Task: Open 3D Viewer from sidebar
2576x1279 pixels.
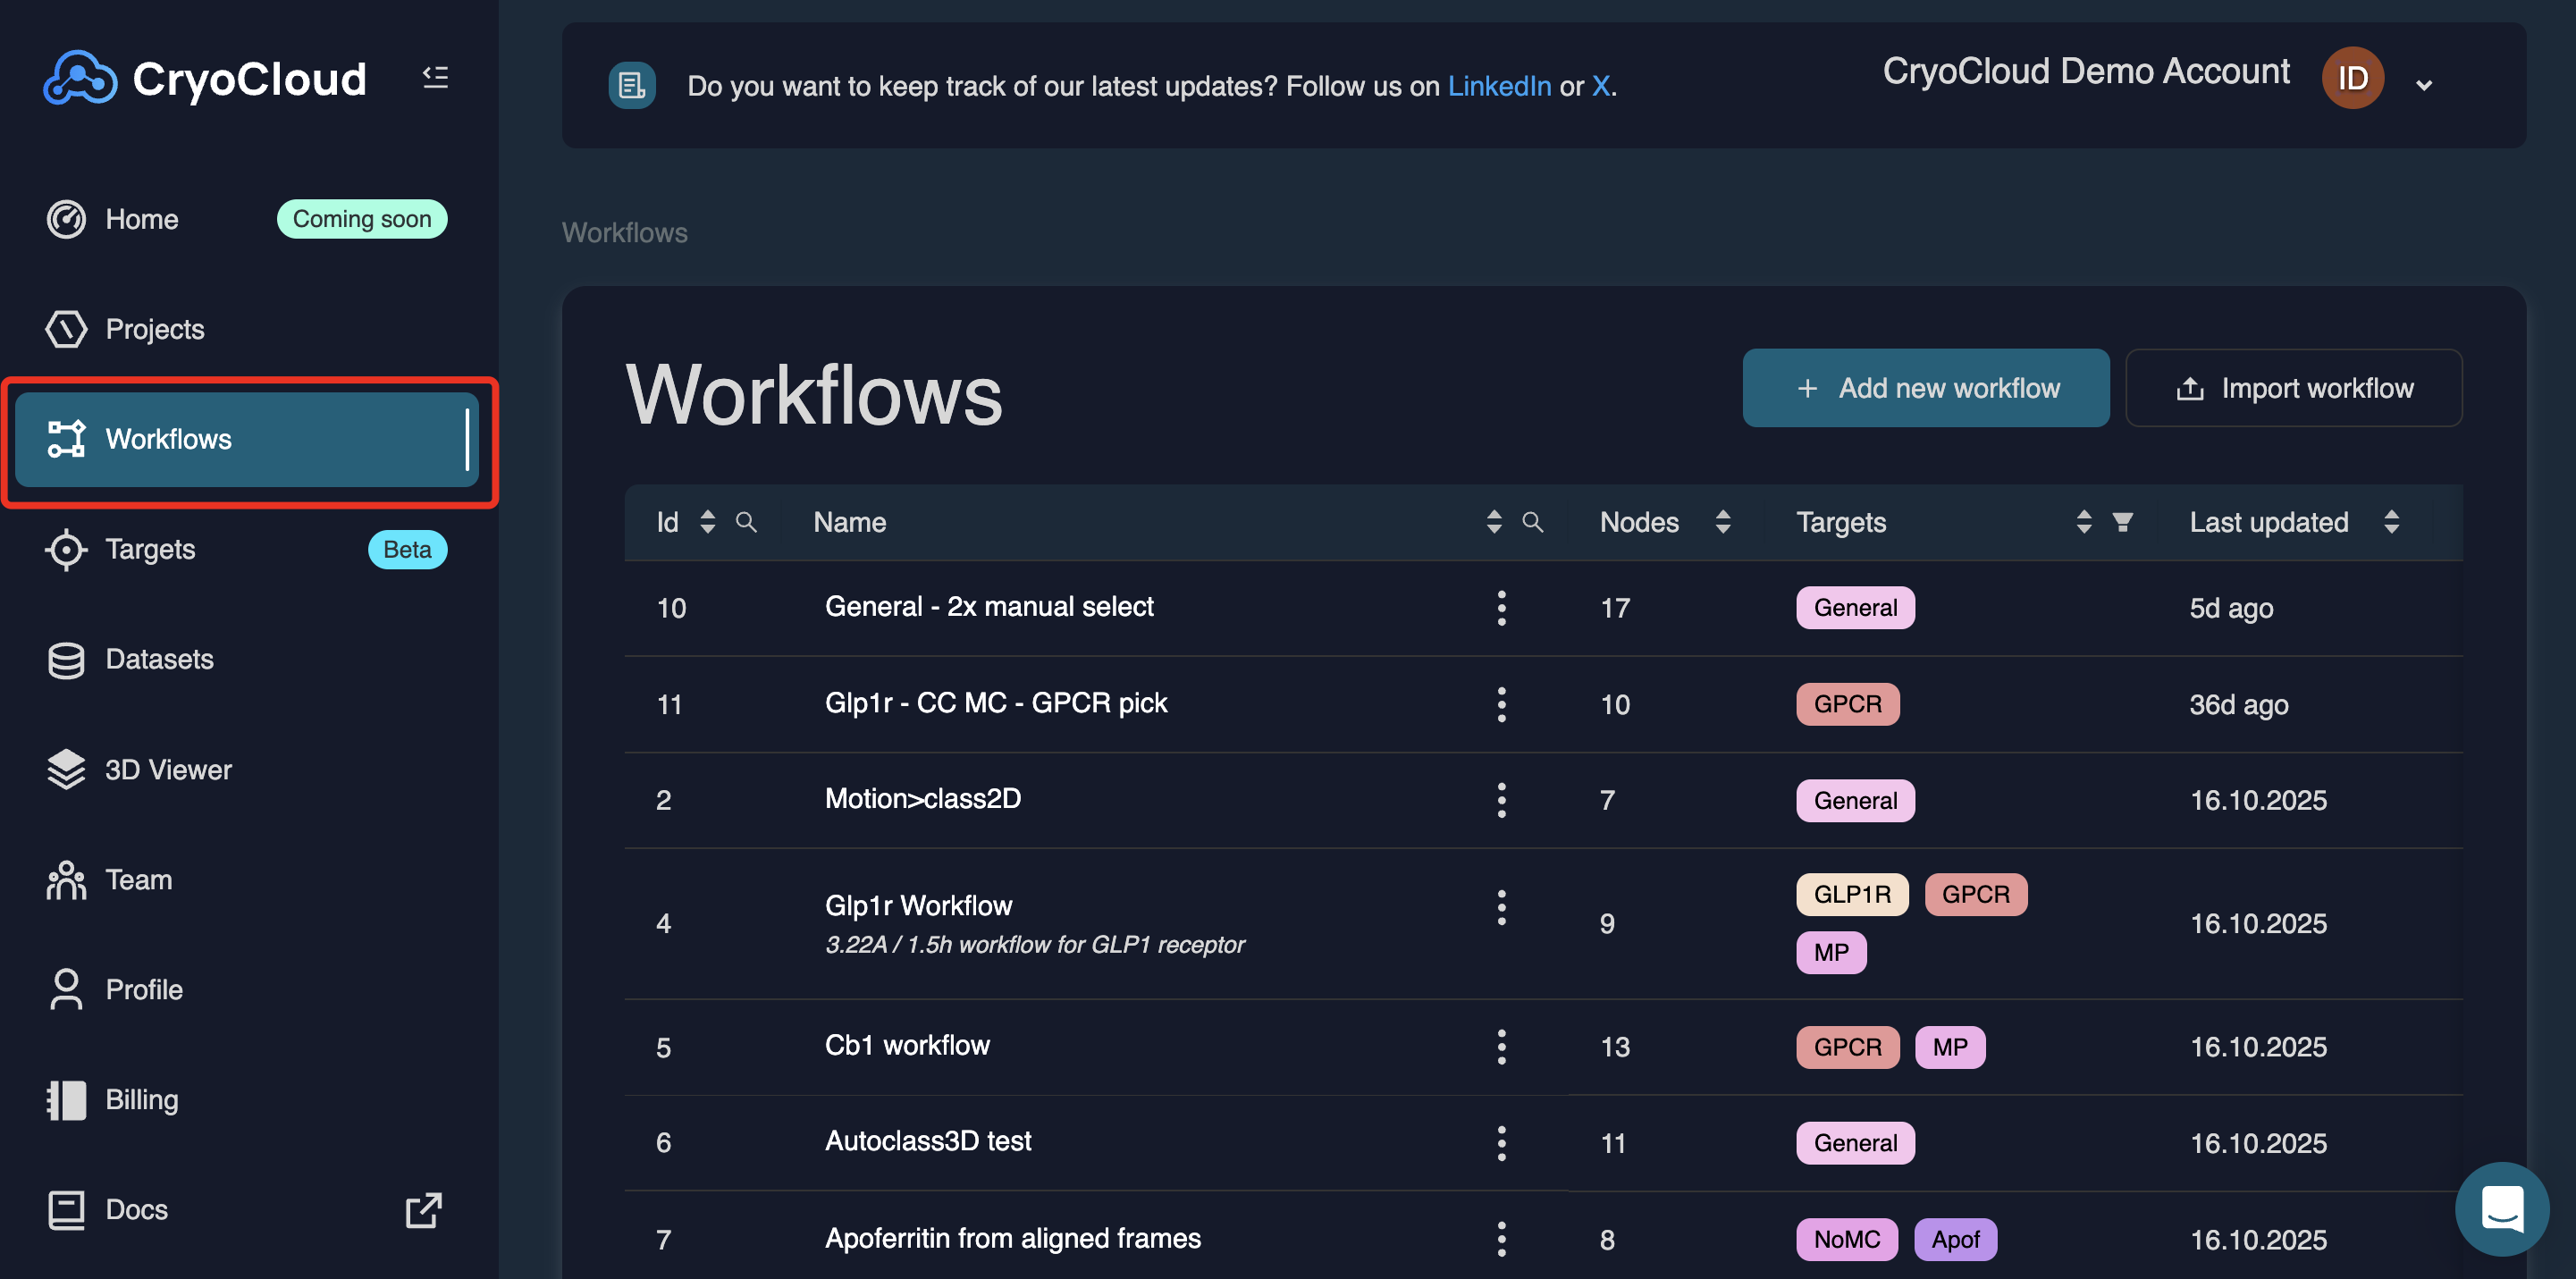Action: 168,769
